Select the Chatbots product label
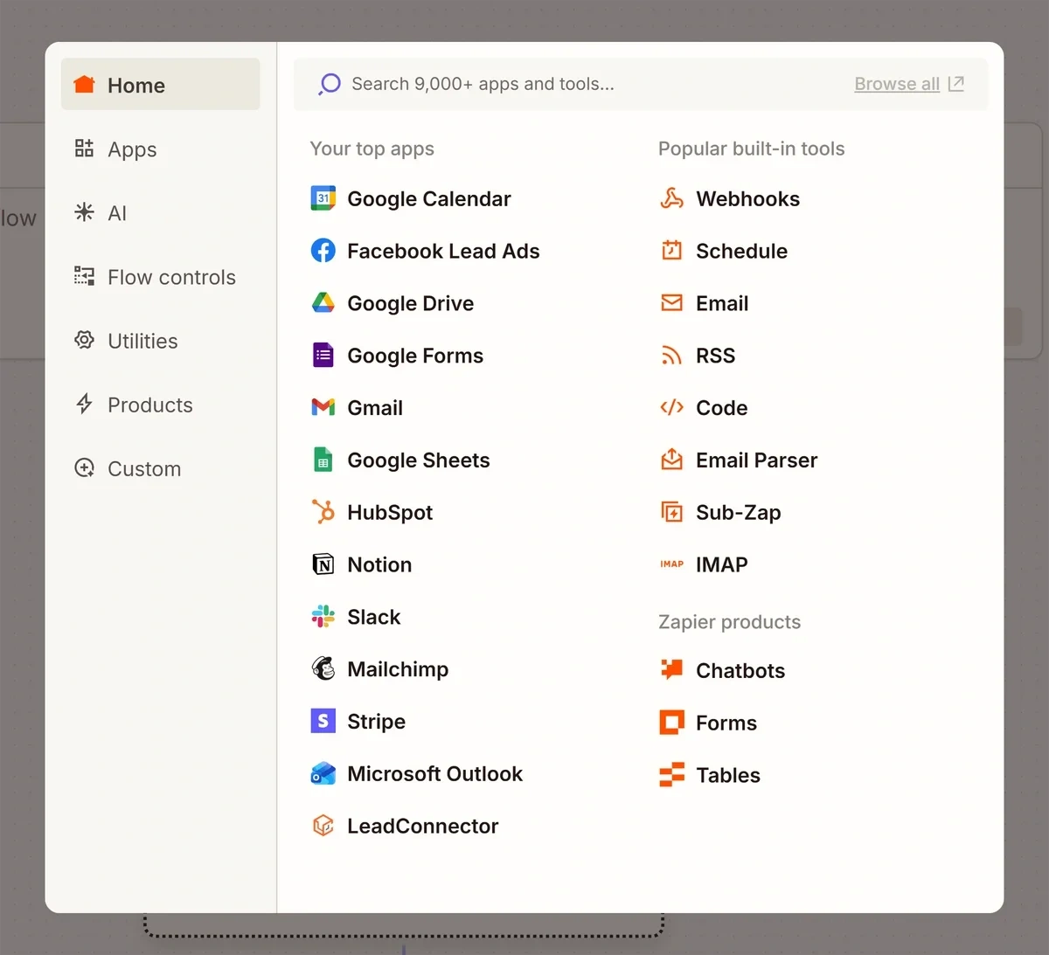 740,670
